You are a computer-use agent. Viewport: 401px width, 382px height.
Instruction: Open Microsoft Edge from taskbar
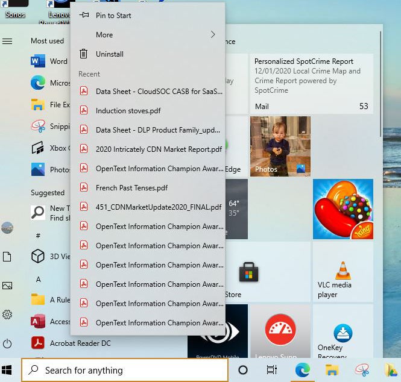coord(303,370)
